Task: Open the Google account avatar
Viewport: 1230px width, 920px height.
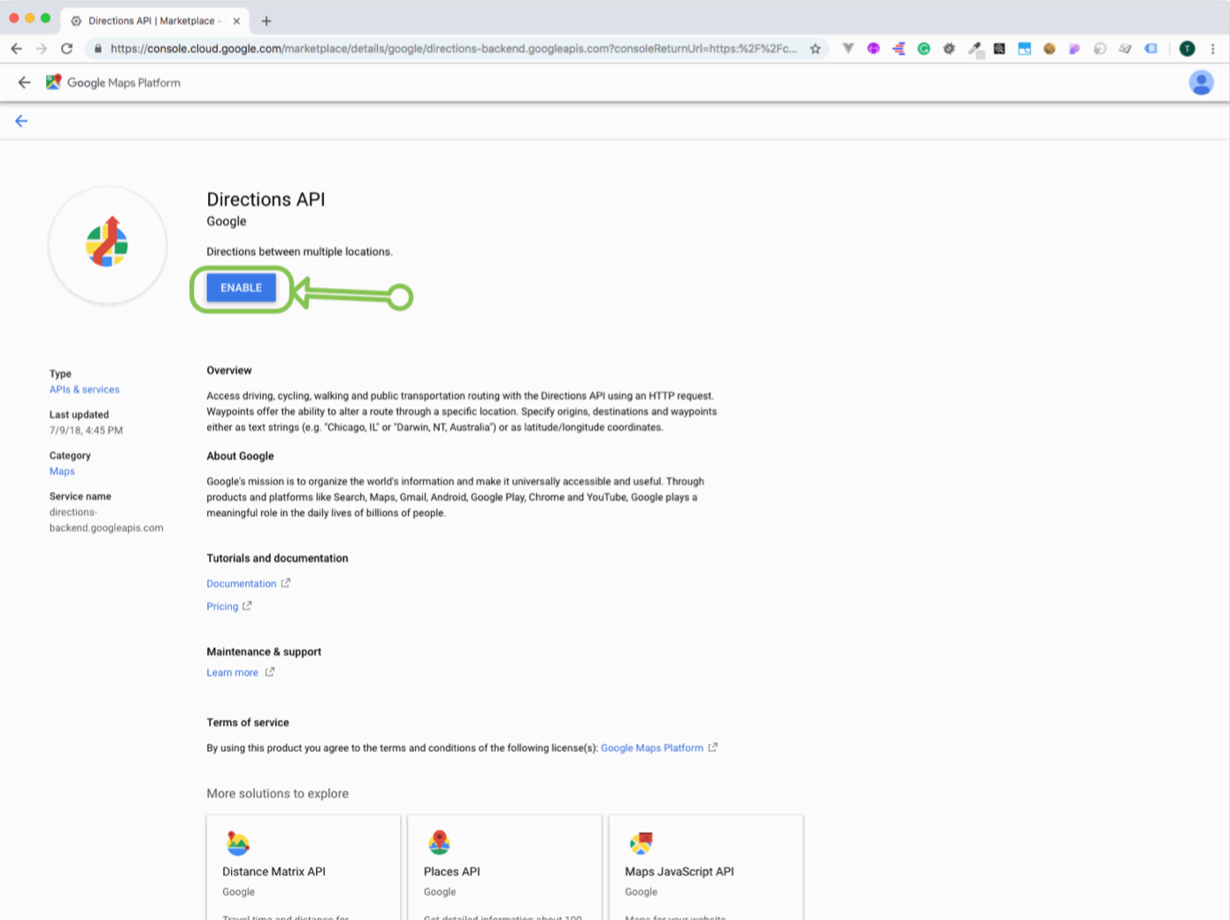Action: [1201, 82]
